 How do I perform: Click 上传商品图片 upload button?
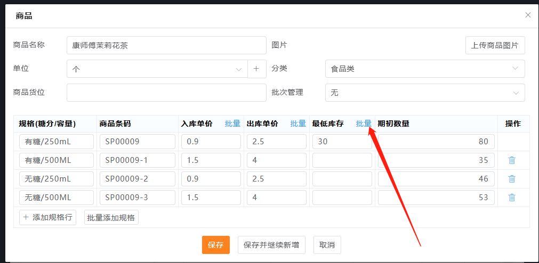pyautogui.click(x=495, y=45)
